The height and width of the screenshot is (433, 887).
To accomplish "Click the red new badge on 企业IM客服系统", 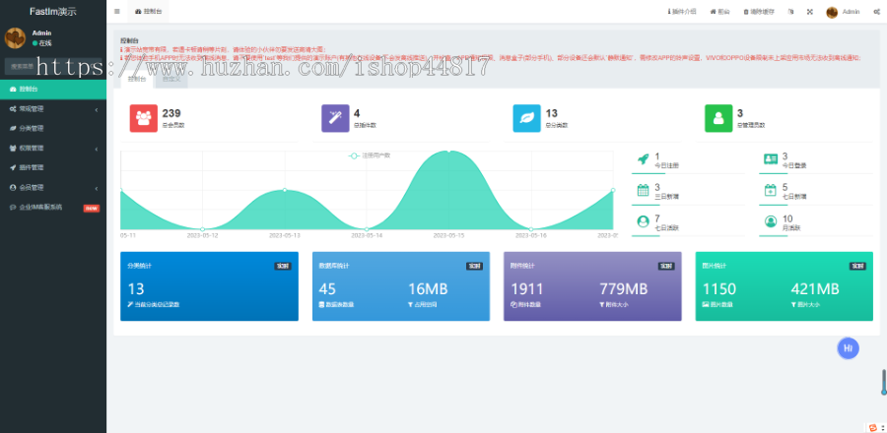I will click(x=92, y=208).
